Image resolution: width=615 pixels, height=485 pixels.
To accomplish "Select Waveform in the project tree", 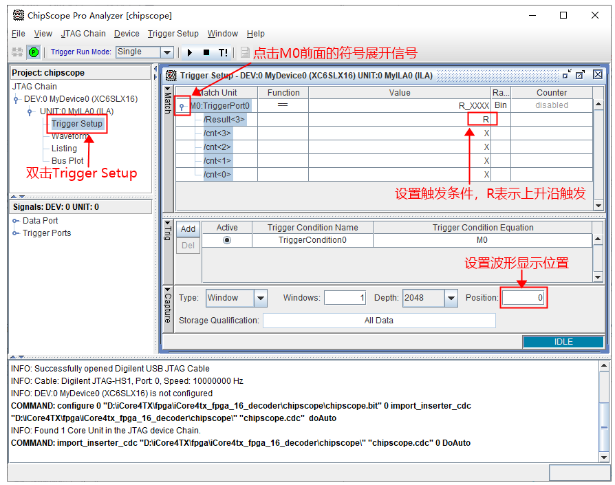I will pos(69,136).
